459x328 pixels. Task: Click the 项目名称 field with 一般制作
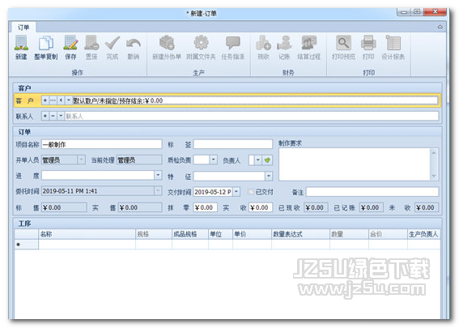(x=101, y=144)
